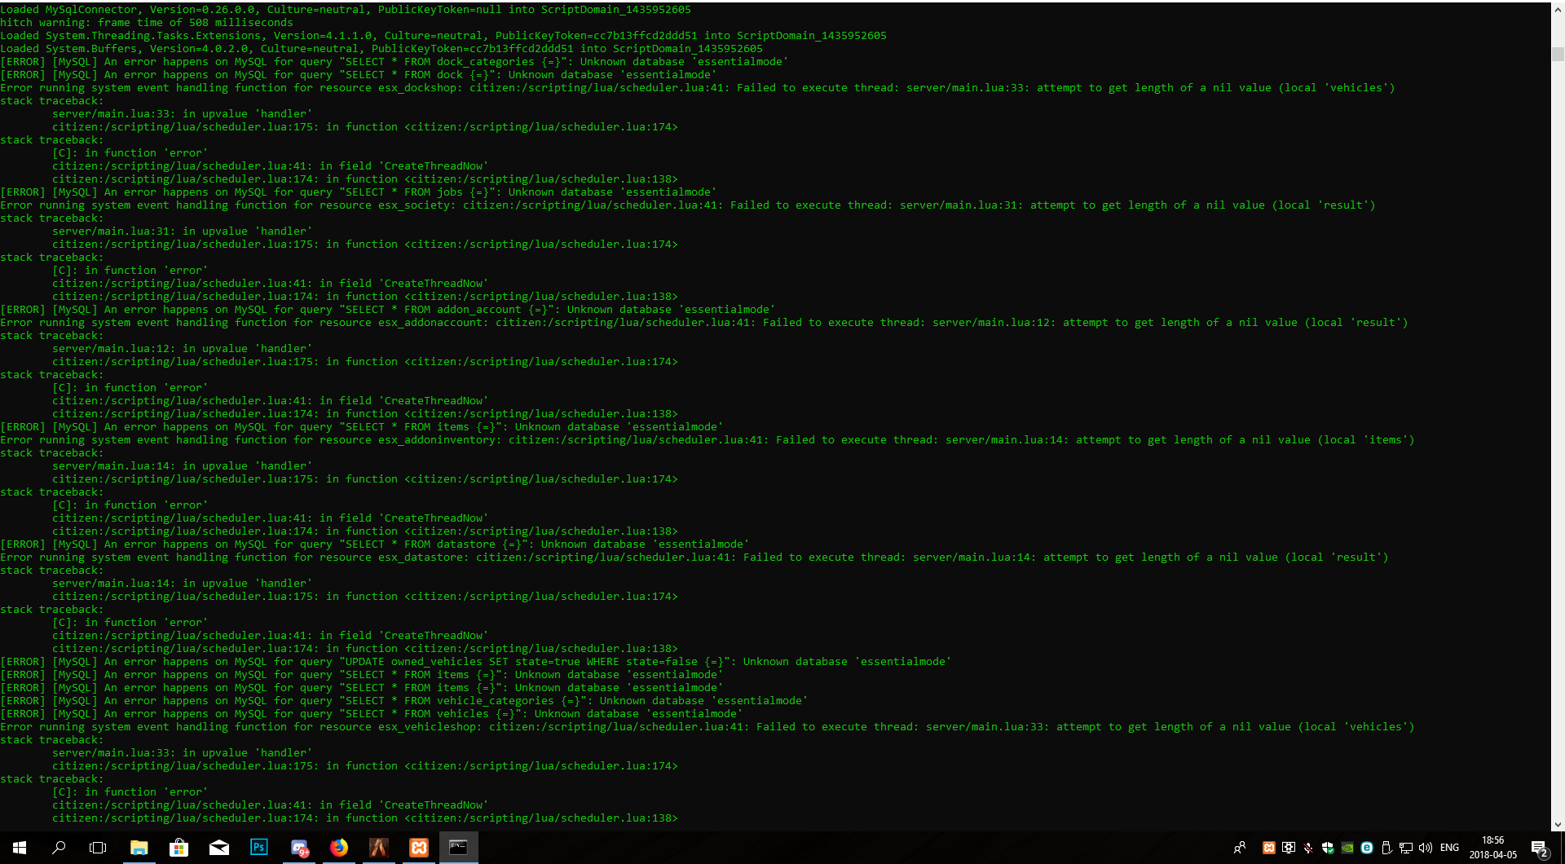Open File Explorer from the taskbar
1565x864 pixels.
139,848
